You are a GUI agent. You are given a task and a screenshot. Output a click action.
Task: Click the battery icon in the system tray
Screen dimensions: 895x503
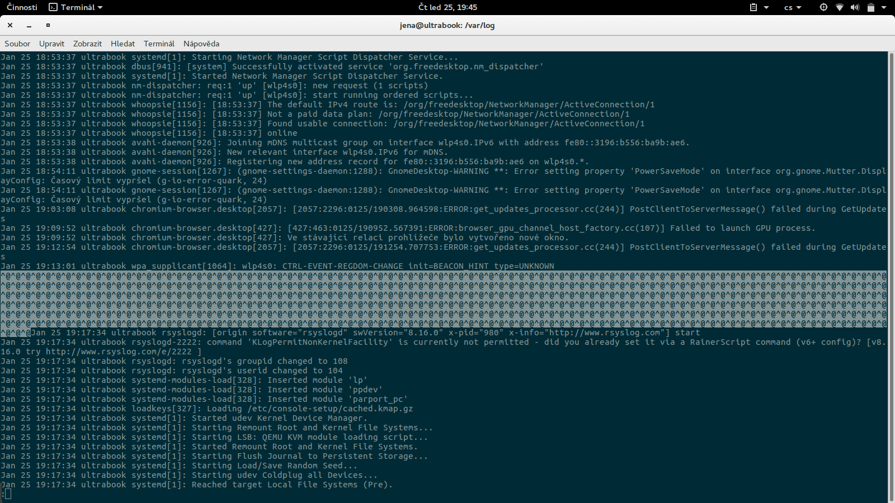870,7
